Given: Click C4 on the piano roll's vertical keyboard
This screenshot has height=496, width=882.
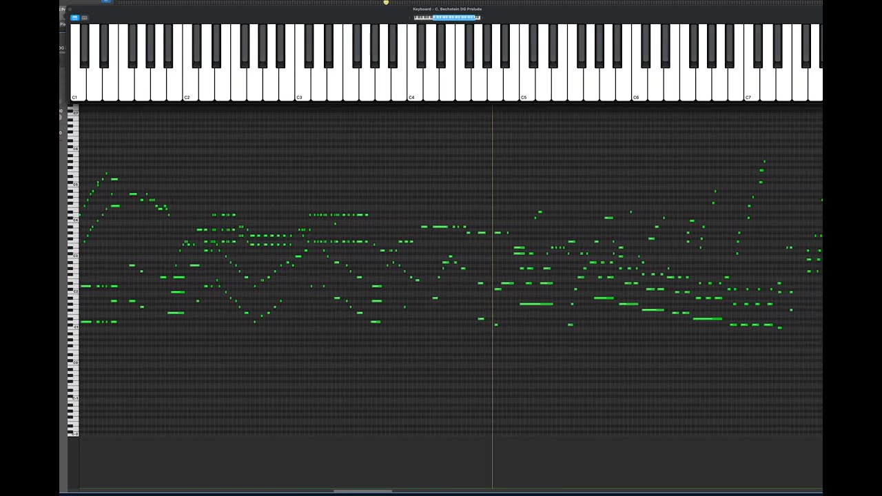Looking at the screenshot, I should coord(74,220).
